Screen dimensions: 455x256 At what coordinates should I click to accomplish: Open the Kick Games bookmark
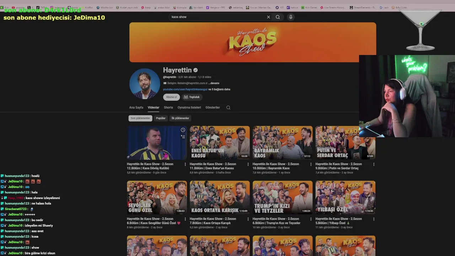[x=309, y=7]
